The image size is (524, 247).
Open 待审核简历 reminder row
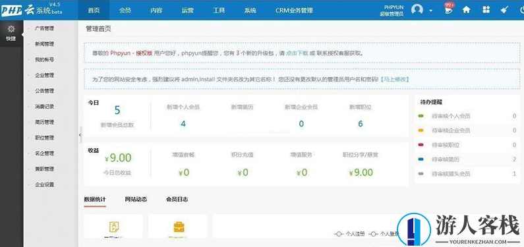tap(467, 159)
